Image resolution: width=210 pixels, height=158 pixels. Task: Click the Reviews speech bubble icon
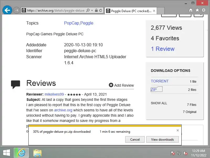15,84
